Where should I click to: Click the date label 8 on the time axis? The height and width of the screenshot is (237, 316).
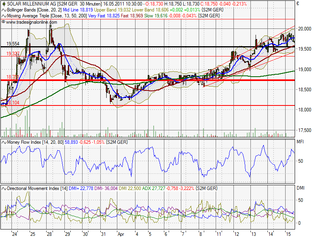point(201,234)
